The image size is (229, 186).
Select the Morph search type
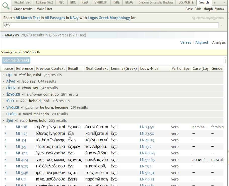point(208,9)
